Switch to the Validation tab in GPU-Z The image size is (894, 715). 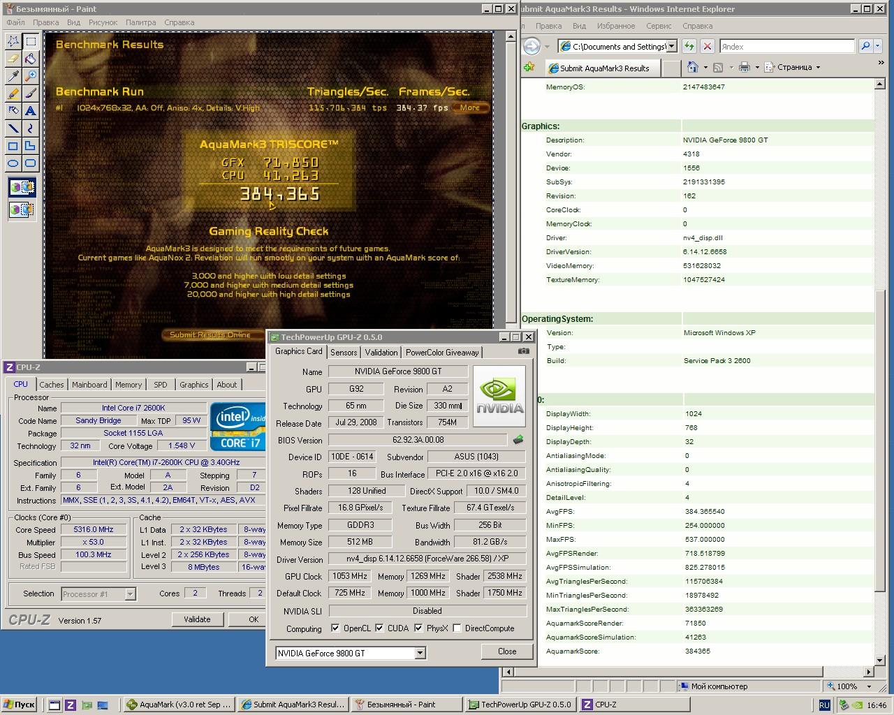pyautogui.click(x=381, y=353)
